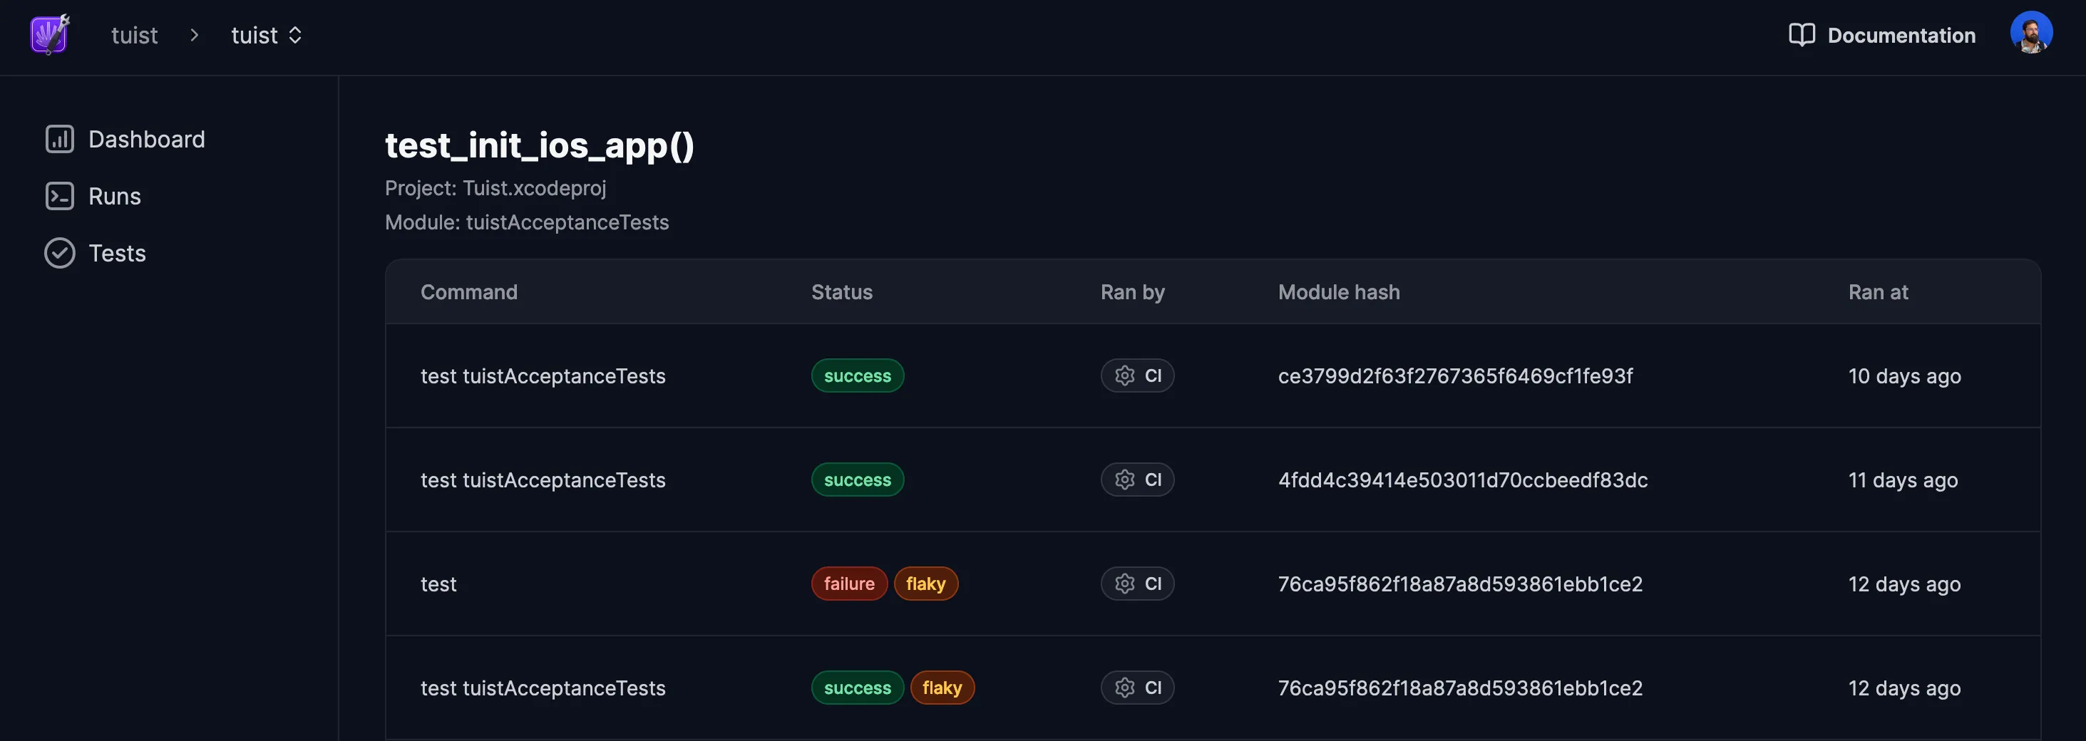Go to the Runs page
This screenshot has height=741, width=2086.
click(114, 197)
